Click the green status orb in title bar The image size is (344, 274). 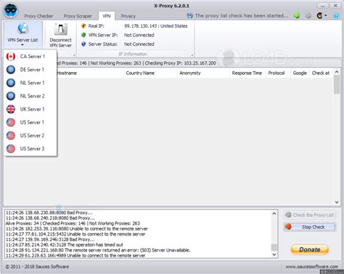[297, 16]
